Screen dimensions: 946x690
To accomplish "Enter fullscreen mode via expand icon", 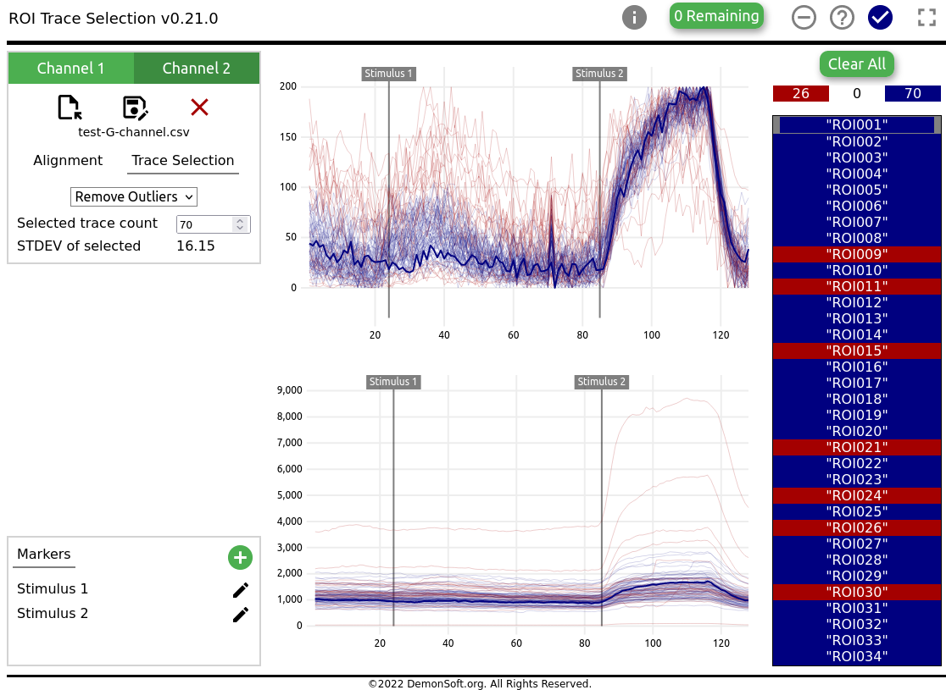I will click(926, 17).
